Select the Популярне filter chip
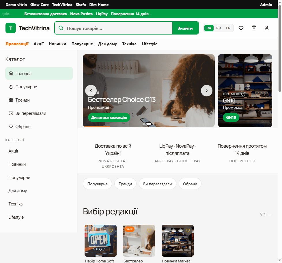Image resolution: width=282 pixels, height=263 pixels. 97,184
